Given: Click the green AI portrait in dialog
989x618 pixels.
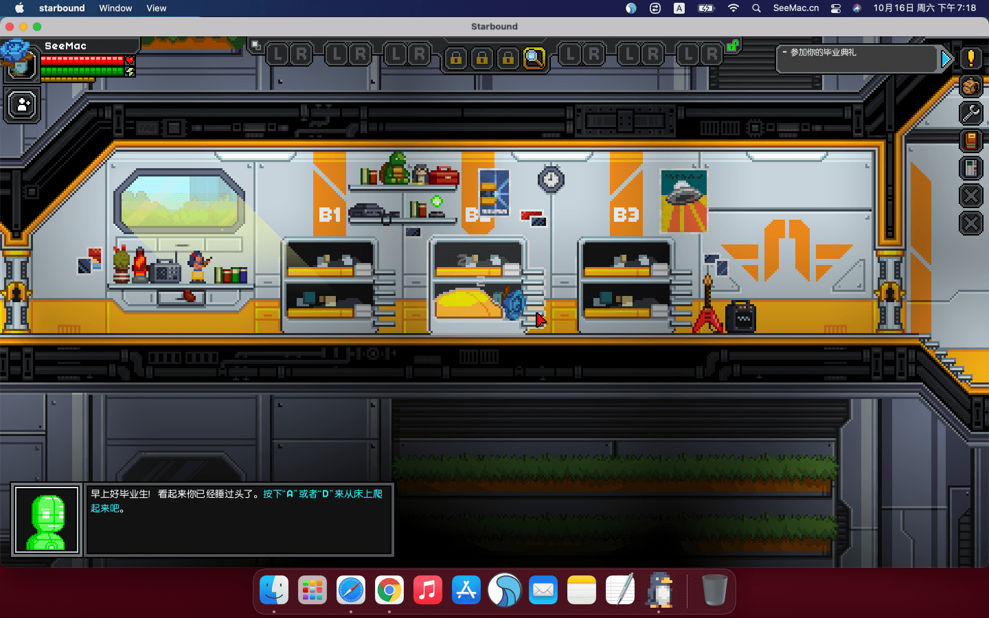Looking at the screenshot, I should 47,520.
